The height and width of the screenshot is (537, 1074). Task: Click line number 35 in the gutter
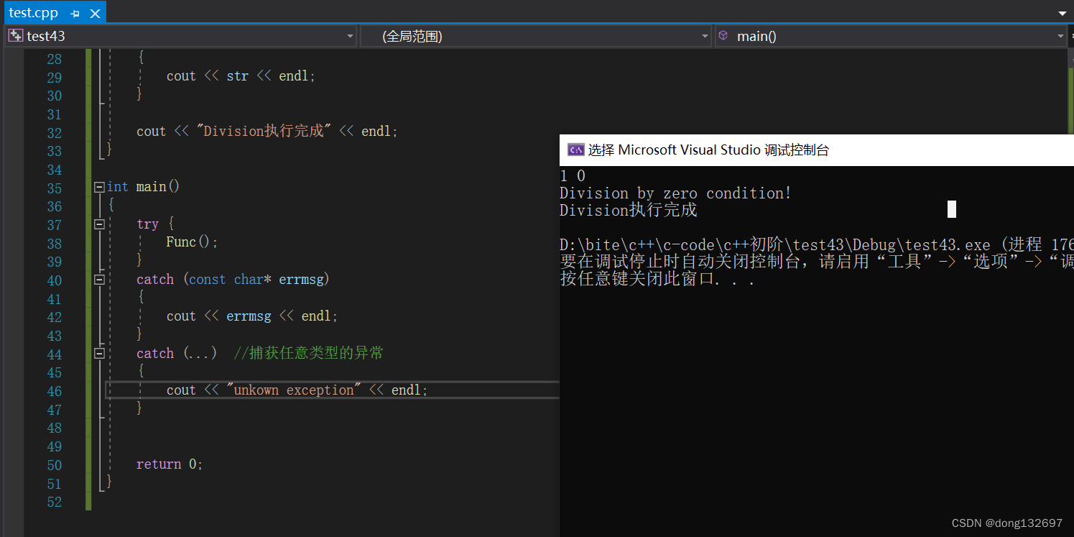click(54, 188)
